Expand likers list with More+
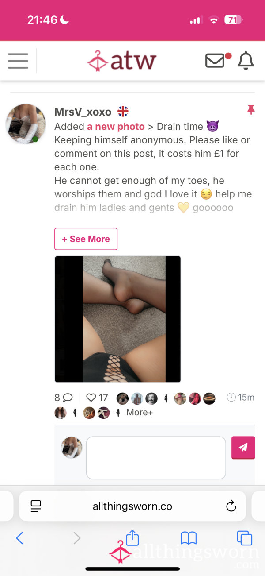Screen dimensions: 265x576 click(x=140, y=412)
